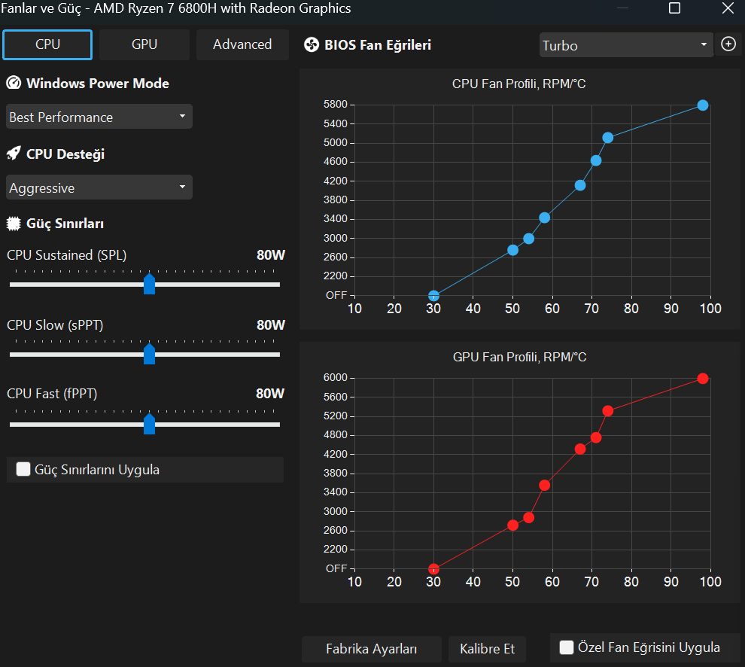The image size is (745, 667).
Task: Enable the Güç Sınırlarını Uygula checkbox
Action: (x=23, y=469)
